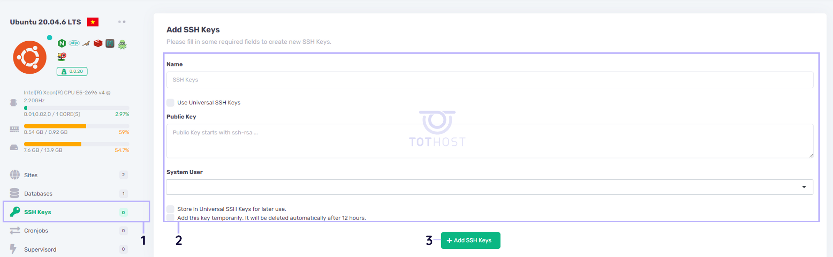This screenshot has height=257, width=833.
Task: Click the Vietnam flag icon
Action: click(x=92, y=22)
